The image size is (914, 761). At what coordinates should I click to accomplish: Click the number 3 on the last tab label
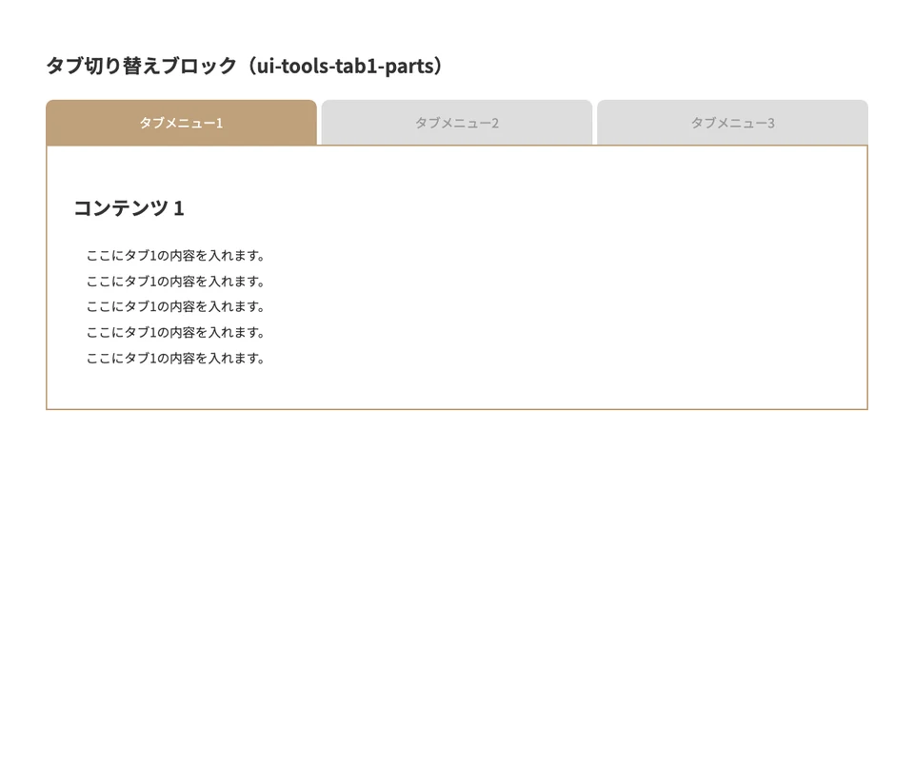click(x=770, y=123)
